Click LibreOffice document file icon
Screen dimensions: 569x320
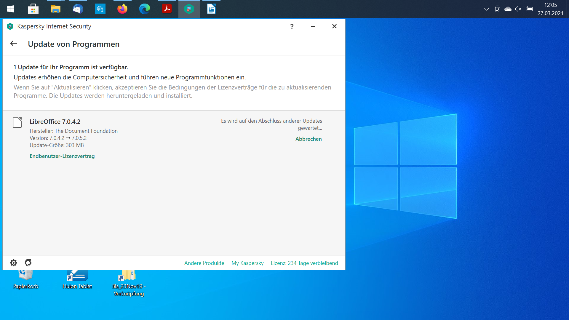click(x=17, y=122)
